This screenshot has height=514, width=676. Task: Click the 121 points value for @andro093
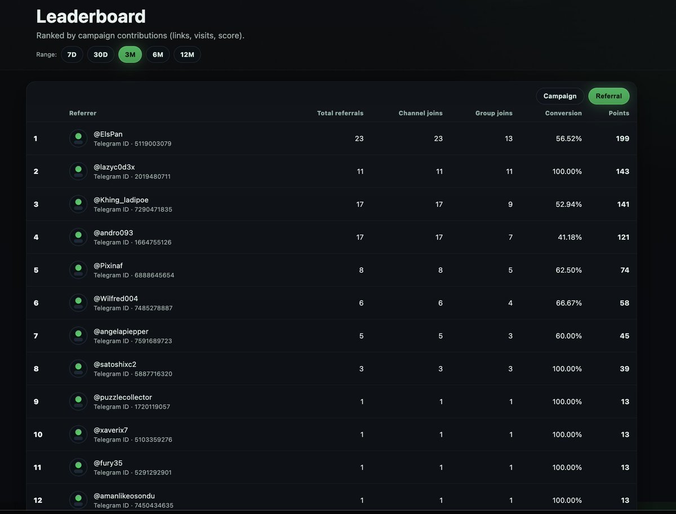pos(623,237)
